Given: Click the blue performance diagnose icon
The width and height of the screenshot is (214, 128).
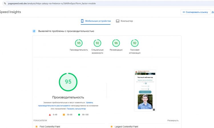Looking at the screenshot, I should click(x=34, y=31).
